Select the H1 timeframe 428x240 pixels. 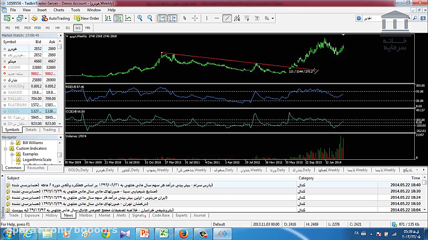(x=47, y=28)
